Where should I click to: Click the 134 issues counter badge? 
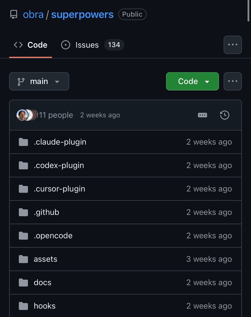point(114,45)
